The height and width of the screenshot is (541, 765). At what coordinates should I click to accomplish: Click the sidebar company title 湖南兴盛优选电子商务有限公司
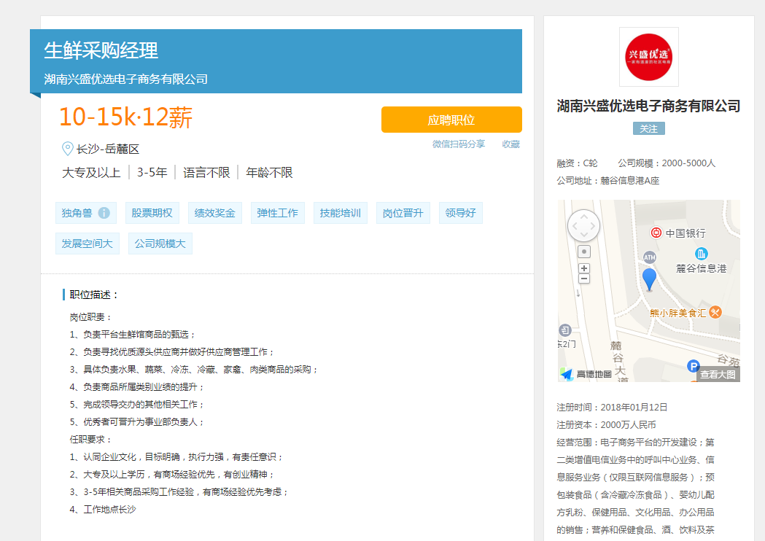[x=649, y=106]
